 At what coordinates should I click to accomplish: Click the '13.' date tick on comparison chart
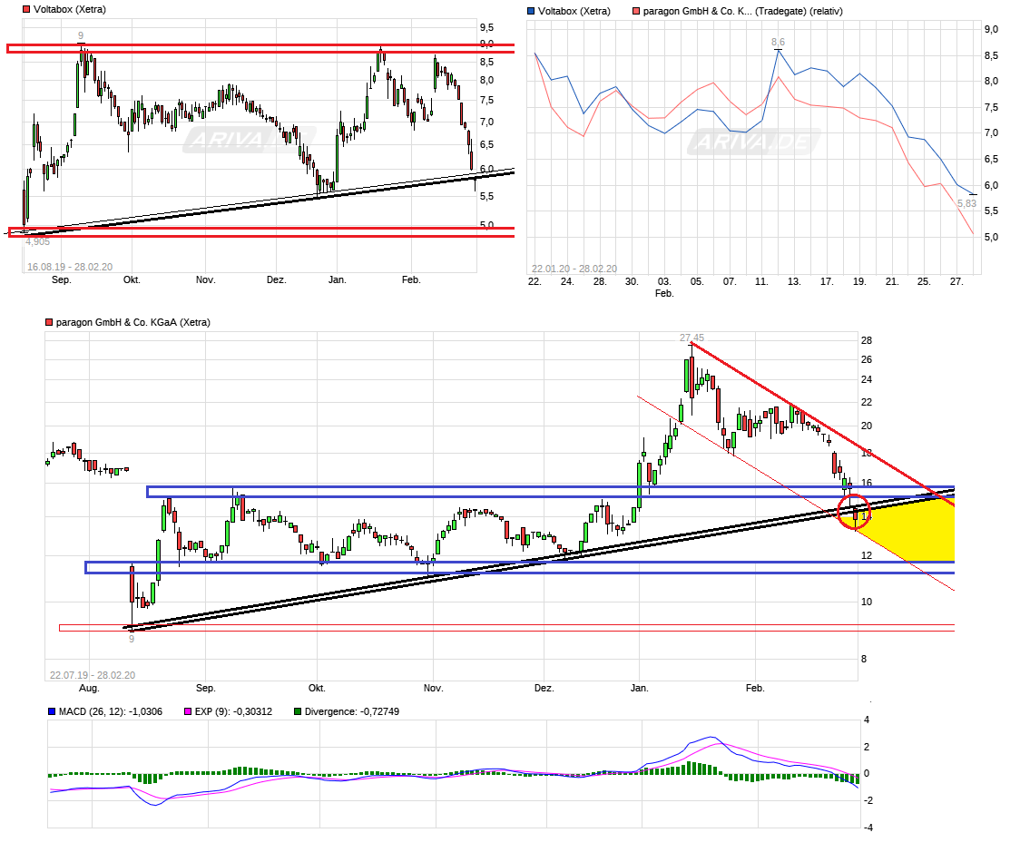coord(794,281)
